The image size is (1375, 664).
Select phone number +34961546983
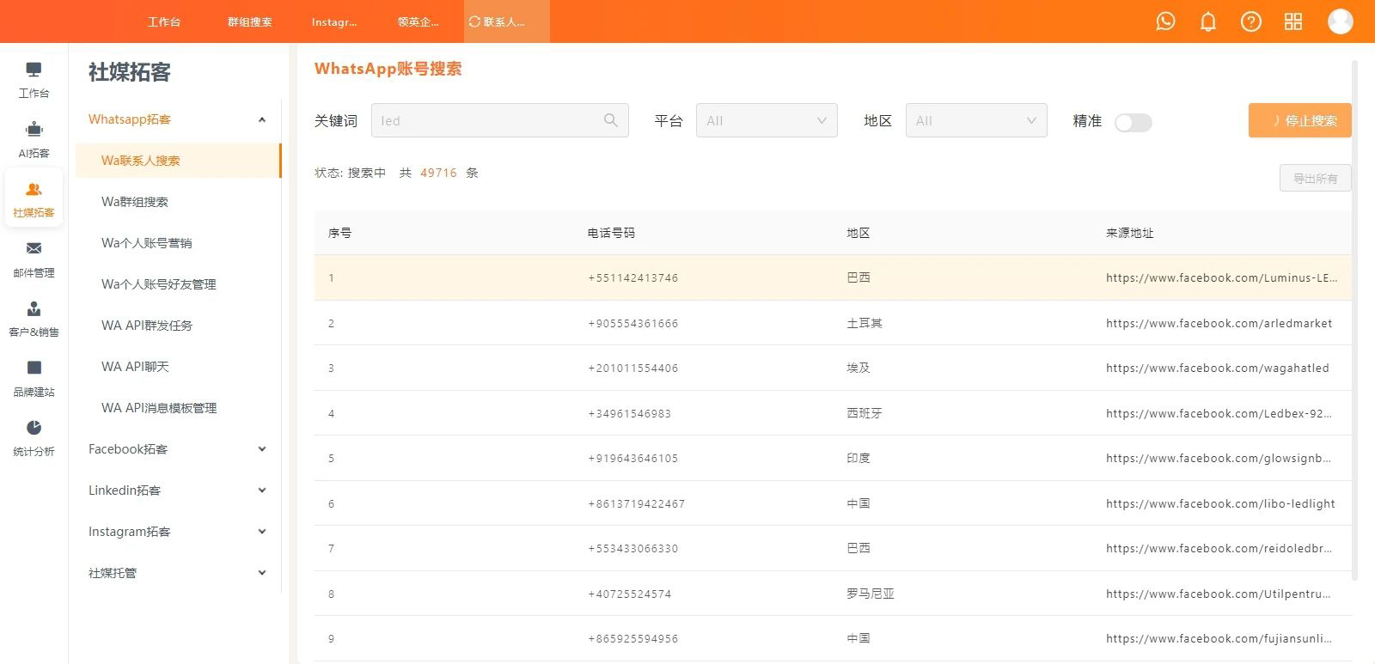[630, 413]
